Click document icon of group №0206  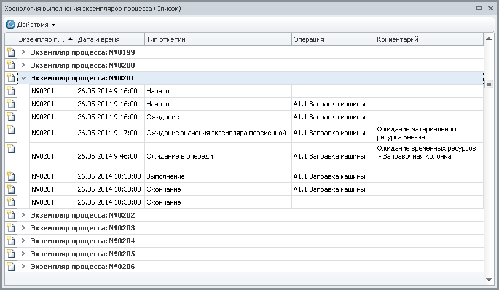[x=11, y=267]
